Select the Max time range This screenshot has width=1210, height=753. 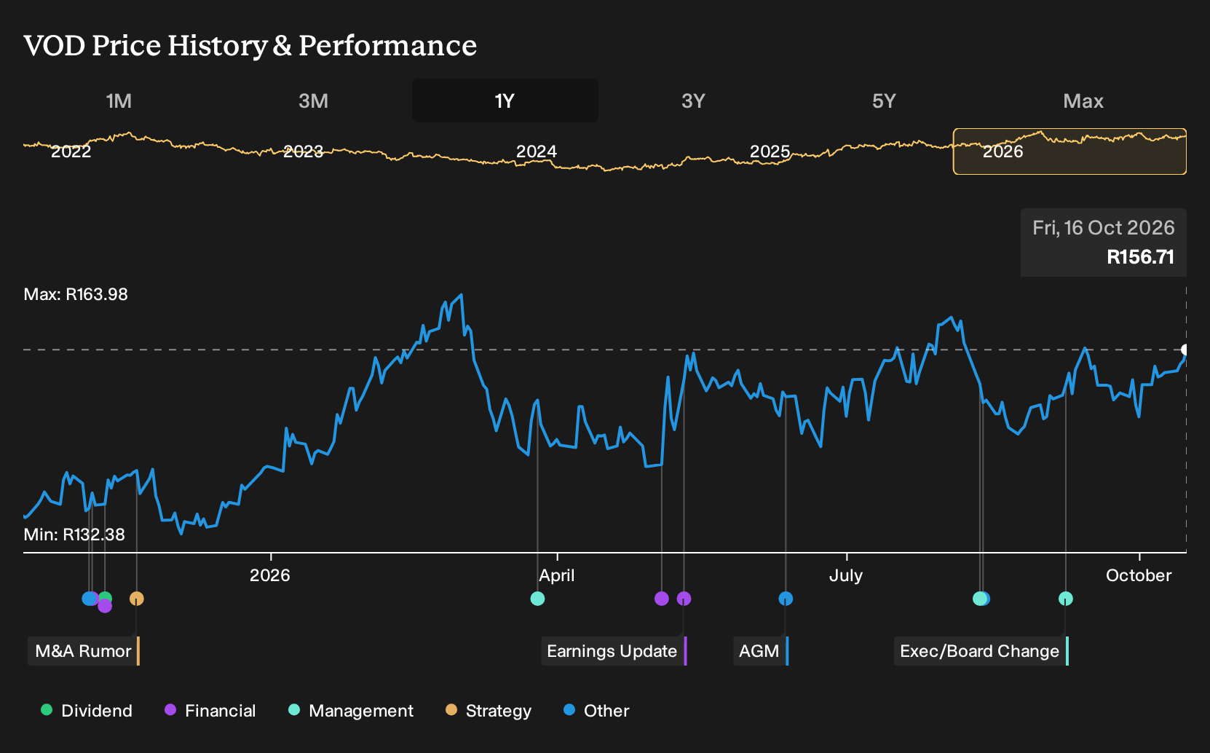coord(1083,100)
